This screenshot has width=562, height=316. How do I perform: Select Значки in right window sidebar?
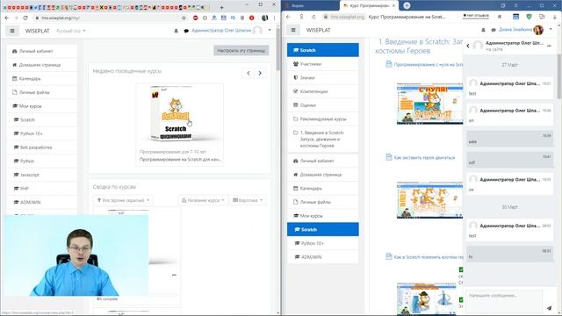tap(322, 77)
